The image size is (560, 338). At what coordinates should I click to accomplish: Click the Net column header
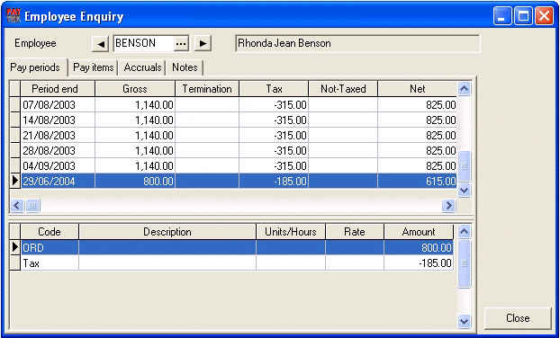click(x=417, y=89)
